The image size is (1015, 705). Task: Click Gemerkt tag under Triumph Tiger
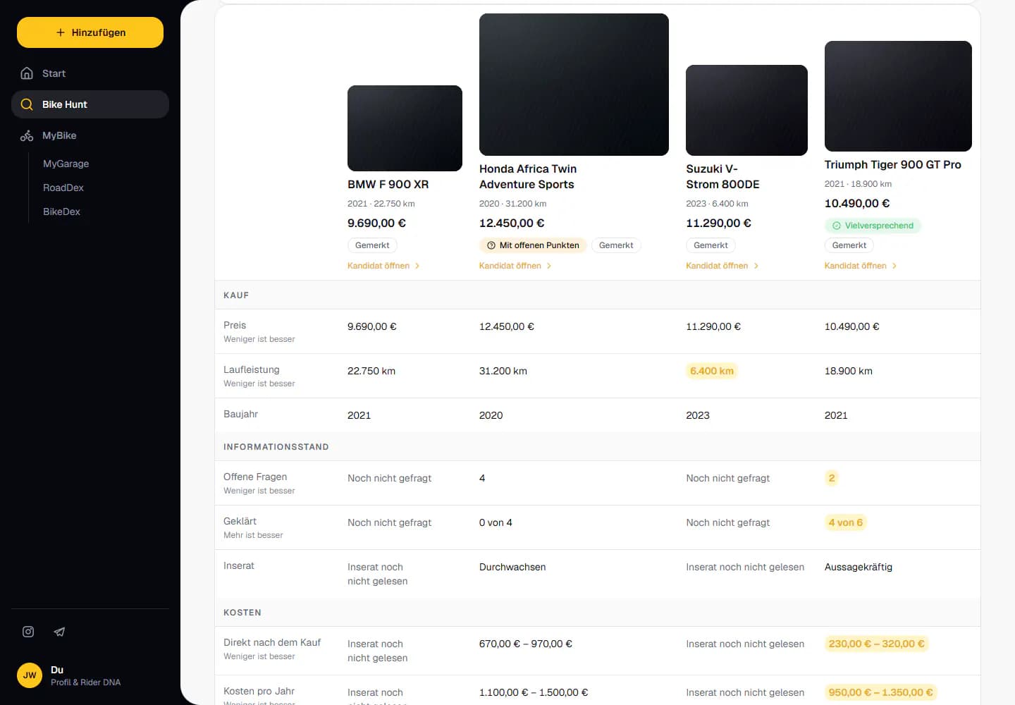pyautogui.click(x=849, y=245)
